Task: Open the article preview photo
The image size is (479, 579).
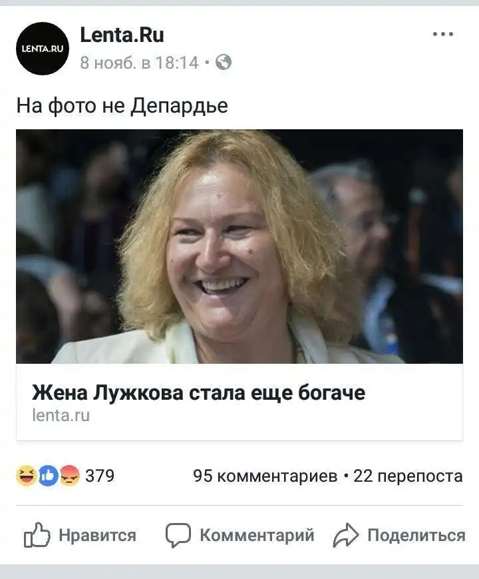Action: (x=239, y=247)
